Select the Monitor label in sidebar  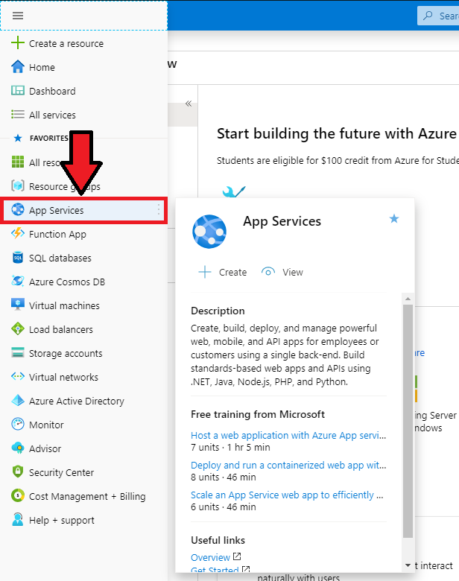pos(46,425)
